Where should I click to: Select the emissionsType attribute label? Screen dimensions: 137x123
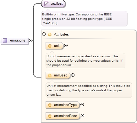click(65, 105)
